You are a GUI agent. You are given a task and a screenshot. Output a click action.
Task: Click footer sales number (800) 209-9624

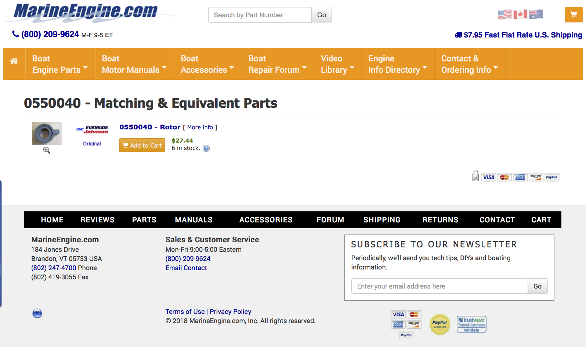pos(188,259)
